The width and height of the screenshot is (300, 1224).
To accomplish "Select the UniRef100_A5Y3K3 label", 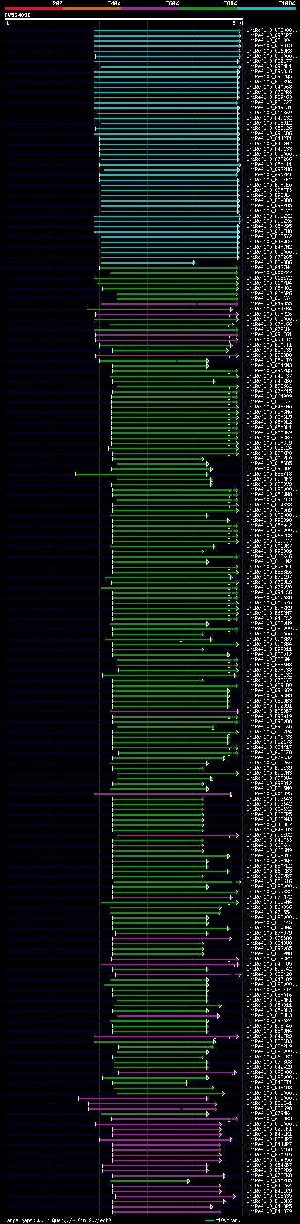I will click(x=269, y=1119).
